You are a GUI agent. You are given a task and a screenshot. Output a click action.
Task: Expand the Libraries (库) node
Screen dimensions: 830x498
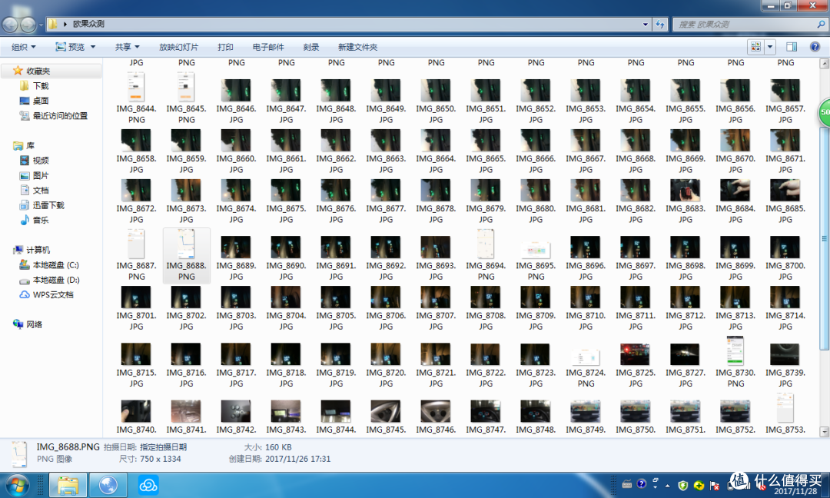24,145
